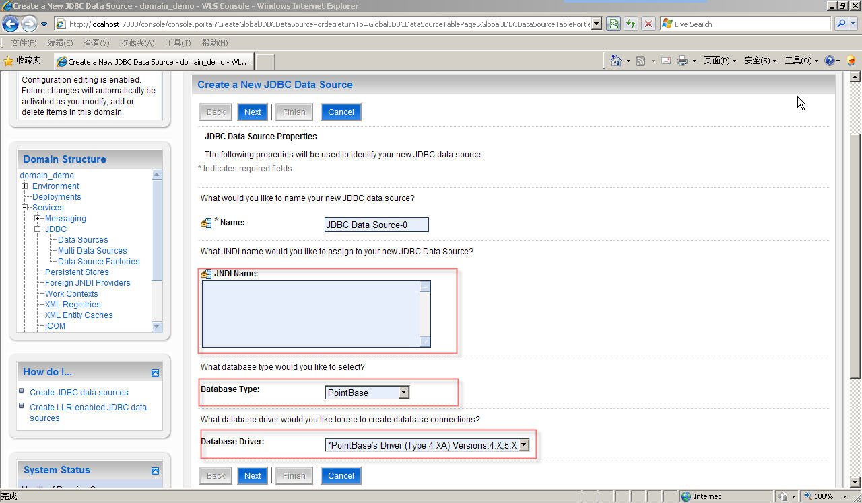Viewport: 862px width, 503px height.
Task: Collapse the JDBC tree node
Action: (x=38, y=229)
